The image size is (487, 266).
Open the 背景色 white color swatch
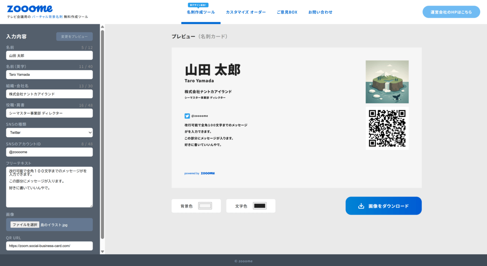pyautogui.click(x=205, y=206)
